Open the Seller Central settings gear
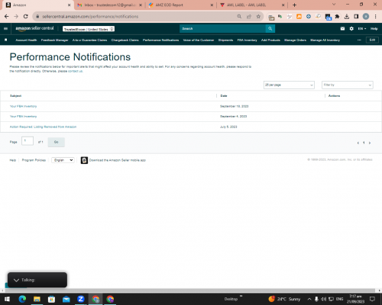Screen dimensions: 382x305 coord(351,29)
